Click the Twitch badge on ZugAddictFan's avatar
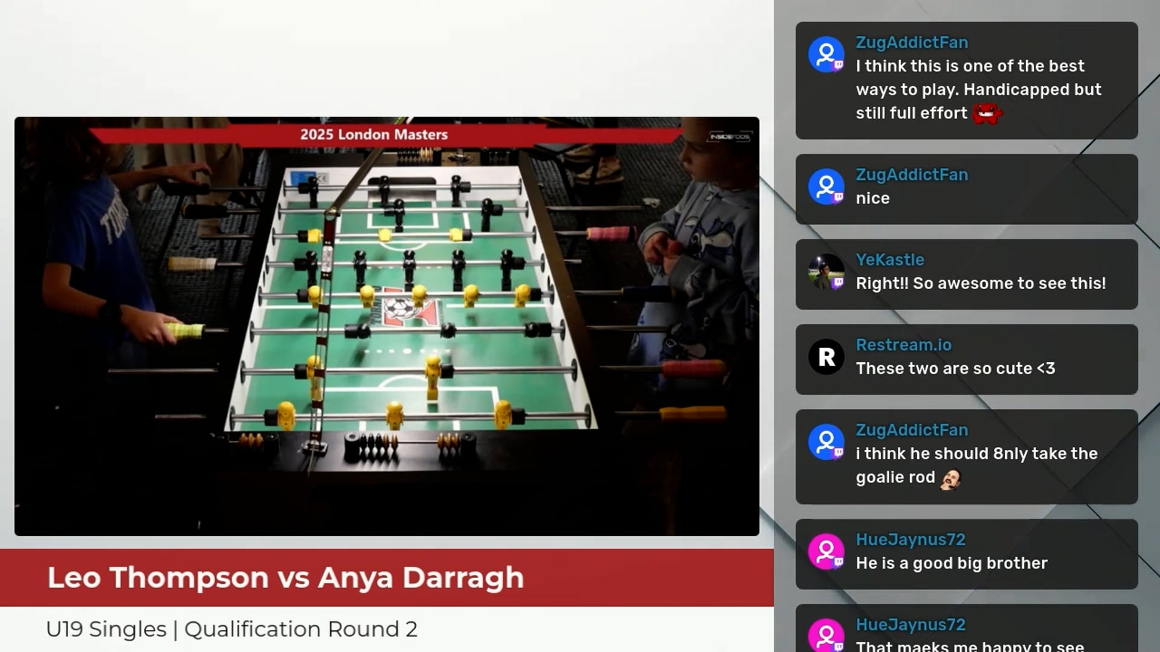 click(839, 64)
